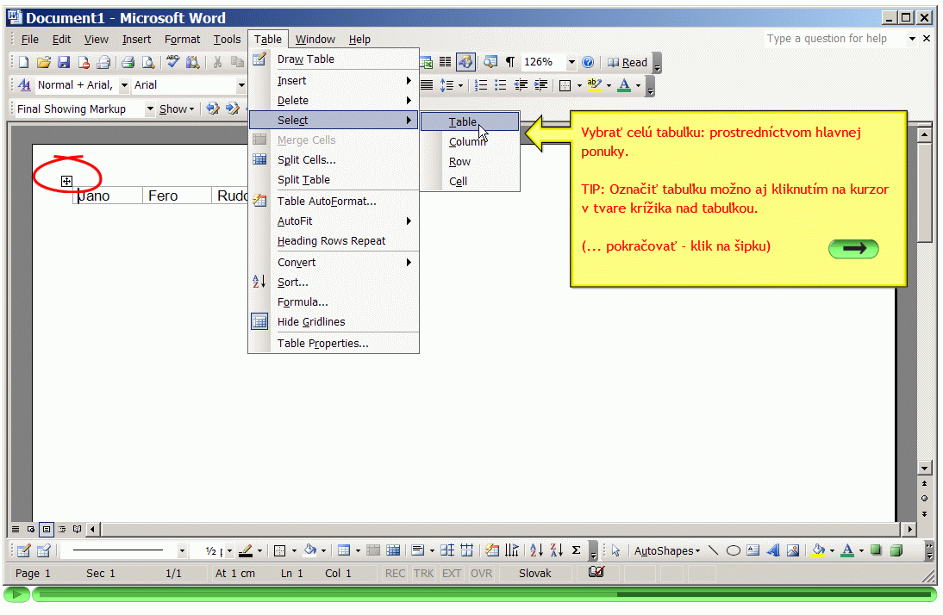943x615 pixels.
Task: Click the Insert WordArt icon
Action: point(773,550)
